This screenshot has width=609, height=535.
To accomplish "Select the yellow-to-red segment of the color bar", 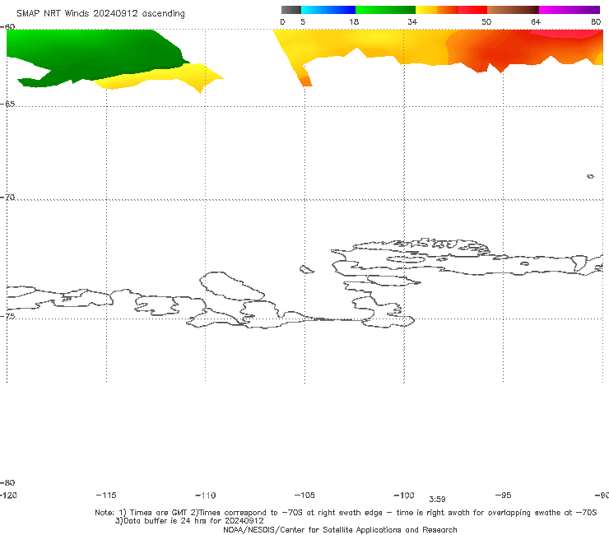I will [451, 10].
